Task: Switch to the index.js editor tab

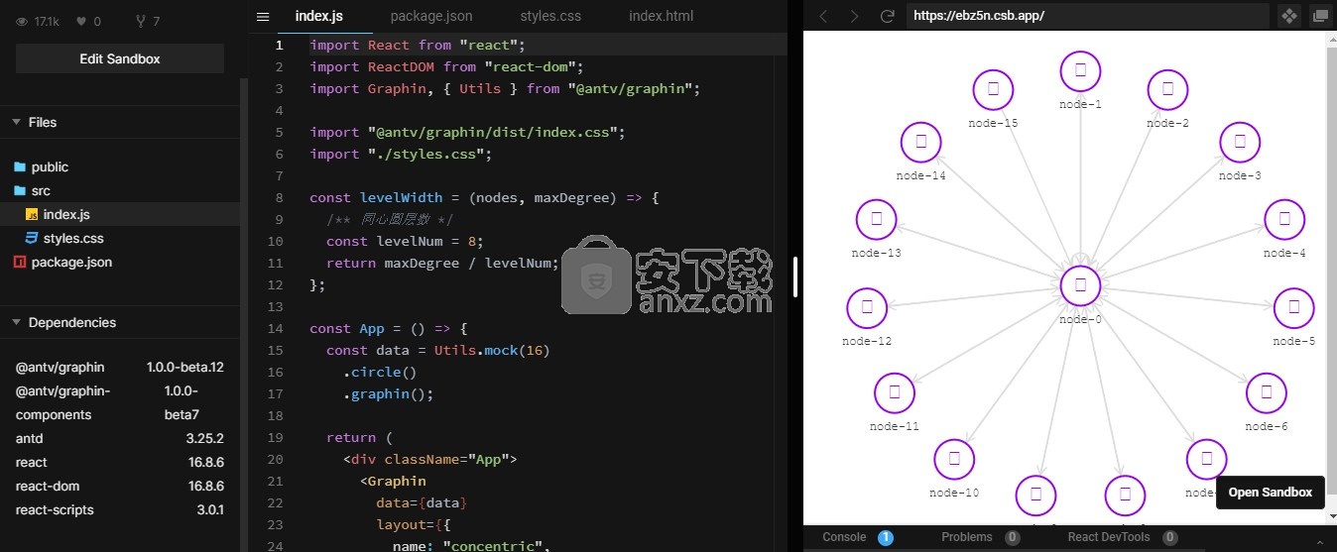Action: pyautogui.click(x=319, y=16)
